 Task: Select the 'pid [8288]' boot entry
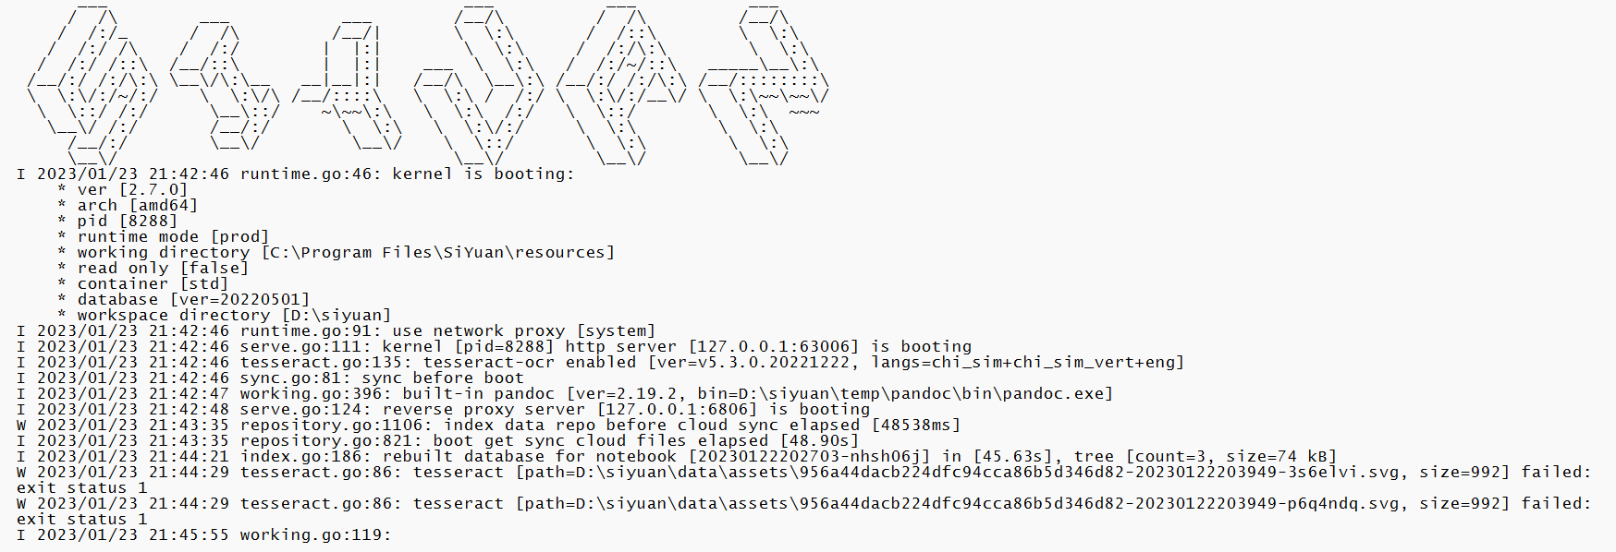127,221
